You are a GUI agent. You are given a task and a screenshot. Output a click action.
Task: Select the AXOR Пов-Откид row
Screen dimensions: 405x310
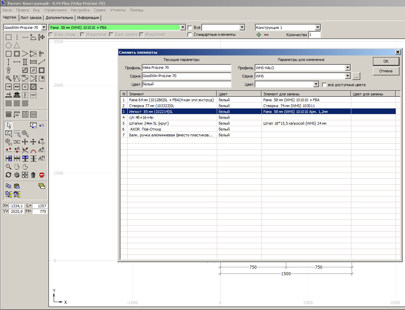pos(258,129)
